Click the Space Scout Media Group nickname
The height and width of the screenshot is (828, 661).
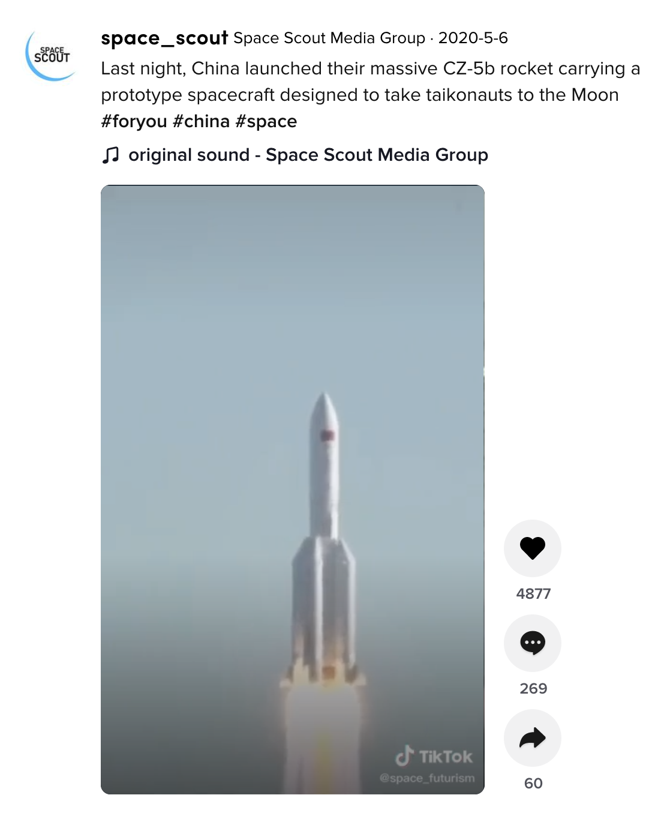click(x=329, y=38)
